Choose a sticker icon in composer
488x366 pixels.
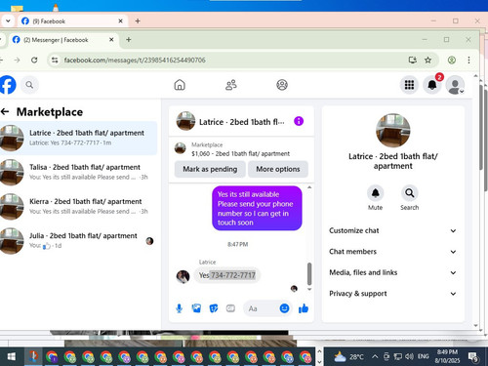(x=214, y=308)
